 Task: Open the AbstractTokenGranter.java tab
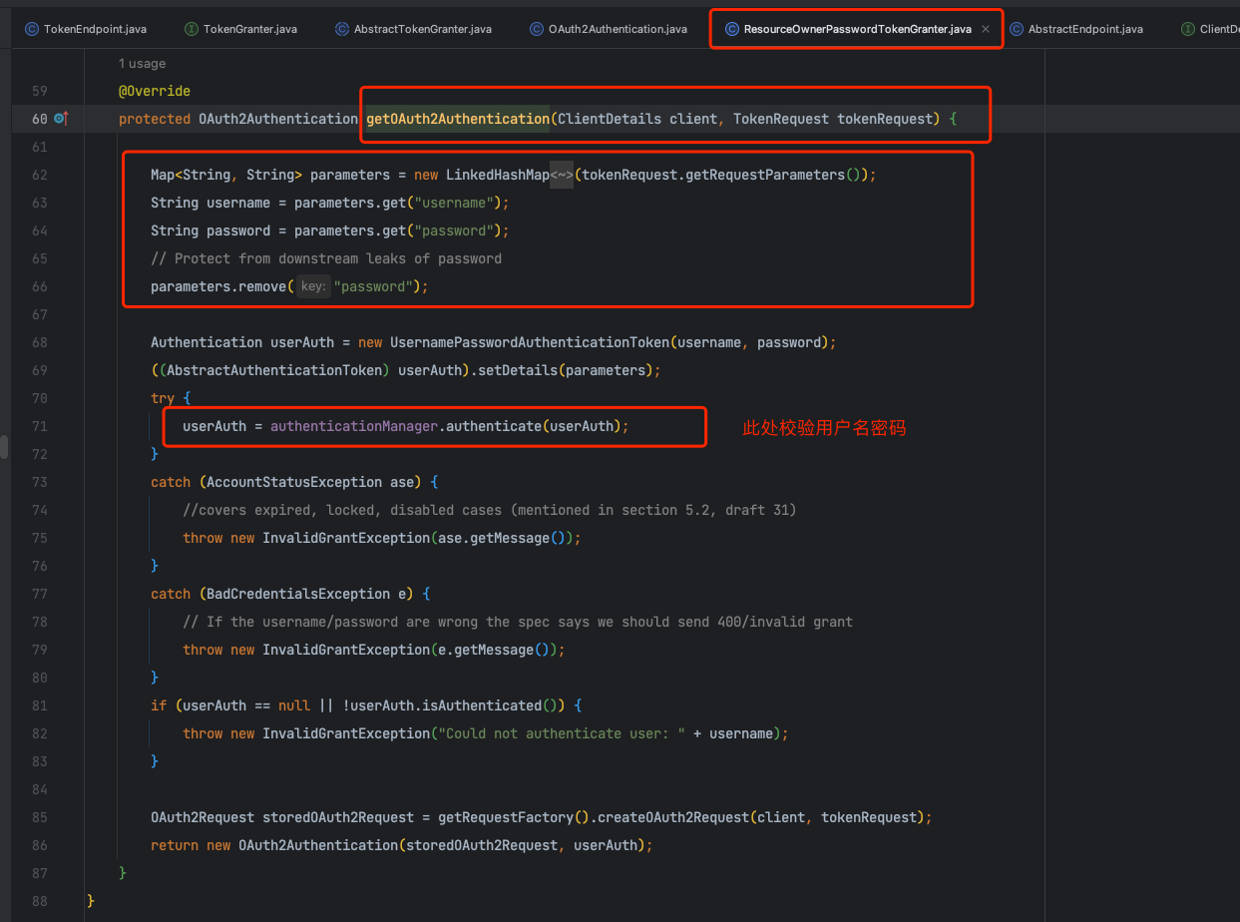422,29
